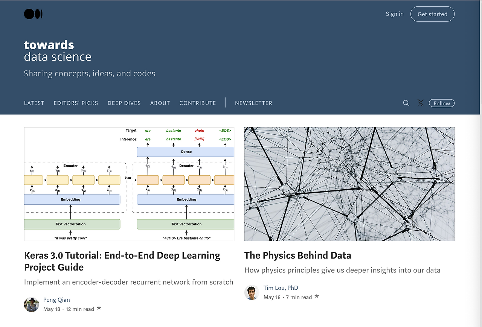The image size is (482, 327).
Task: Click the member-only star beside 7 min read
Action: point(317,297)
